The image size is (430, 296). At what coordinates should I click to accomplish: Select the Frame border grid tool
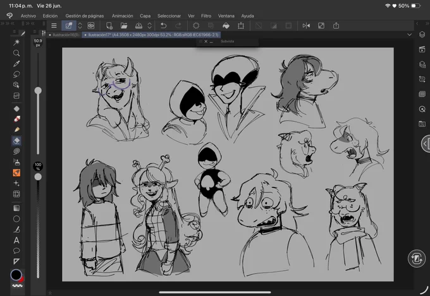[x=16, y=194]
